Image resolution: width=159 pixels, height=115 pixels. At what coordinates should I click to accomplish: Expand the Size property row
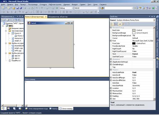(111, 99)
